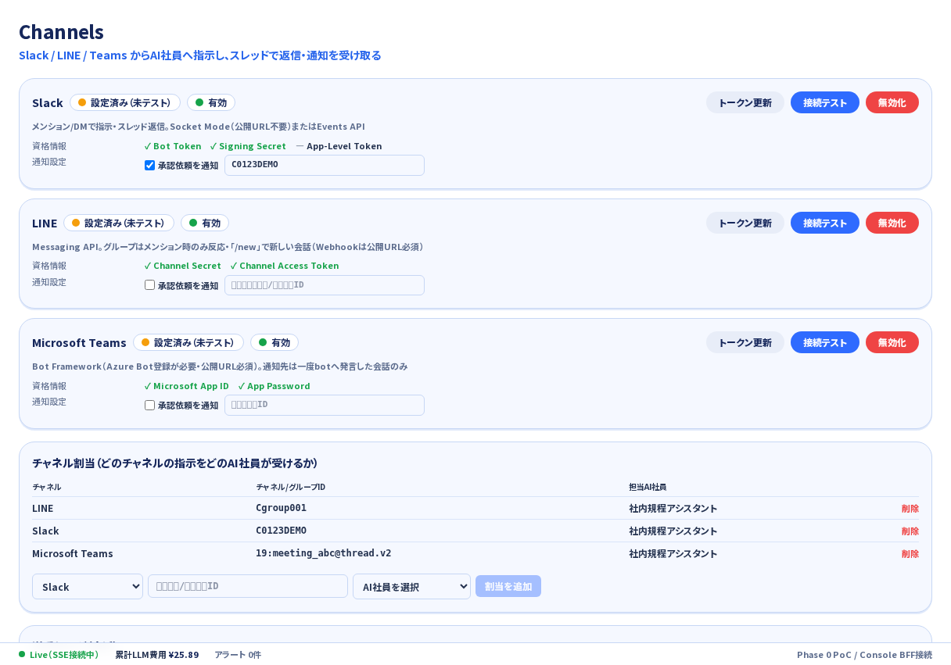
Task: Enable LINE 承認依頼を通知 checkbox
Action: point(149,285)
